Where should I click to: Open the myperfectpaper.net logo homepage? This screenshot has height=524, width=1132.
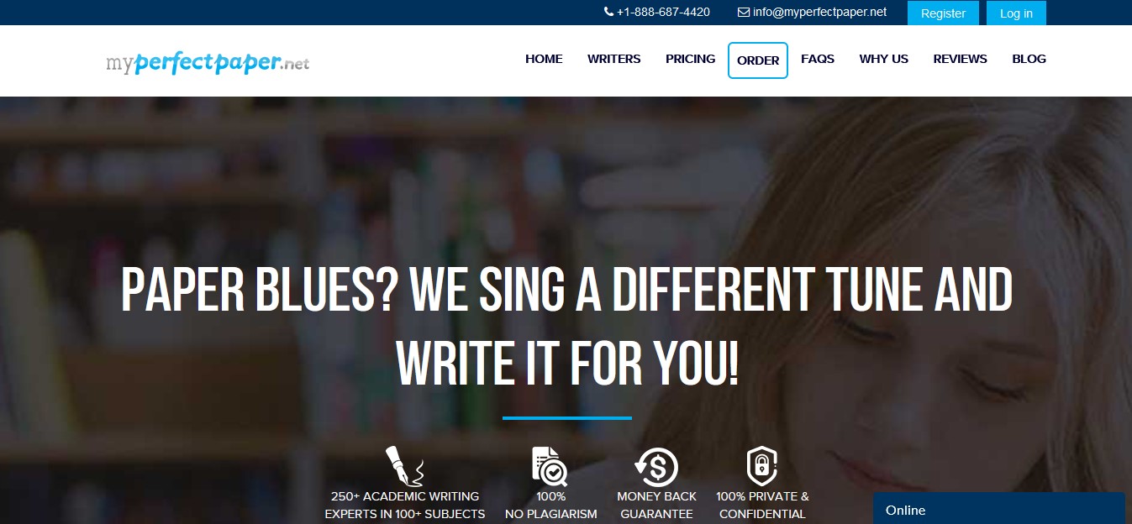coord(208,61)
